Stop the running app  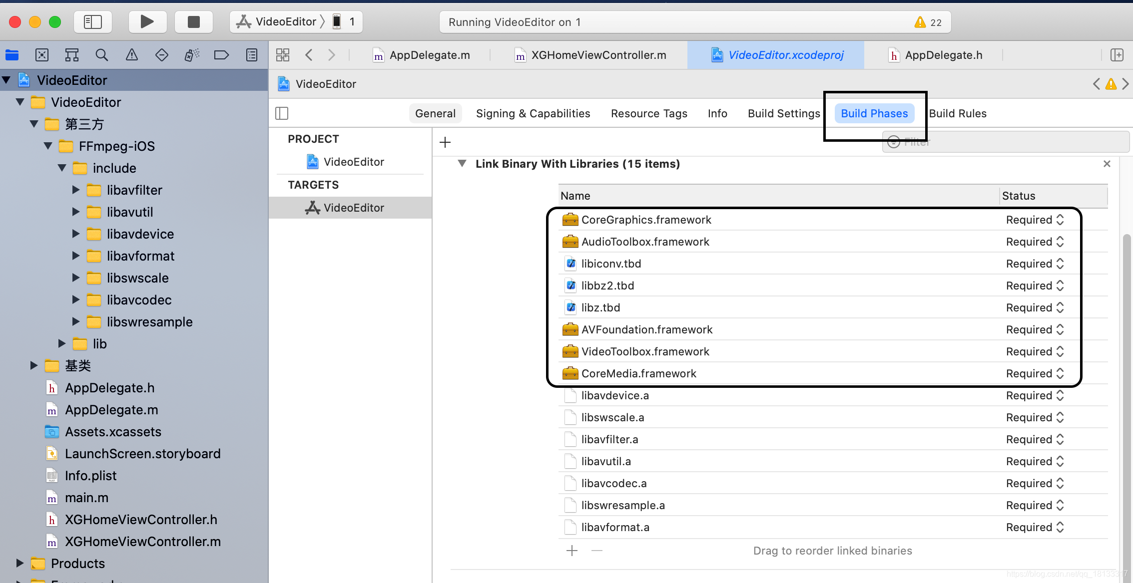pos(194,22)
